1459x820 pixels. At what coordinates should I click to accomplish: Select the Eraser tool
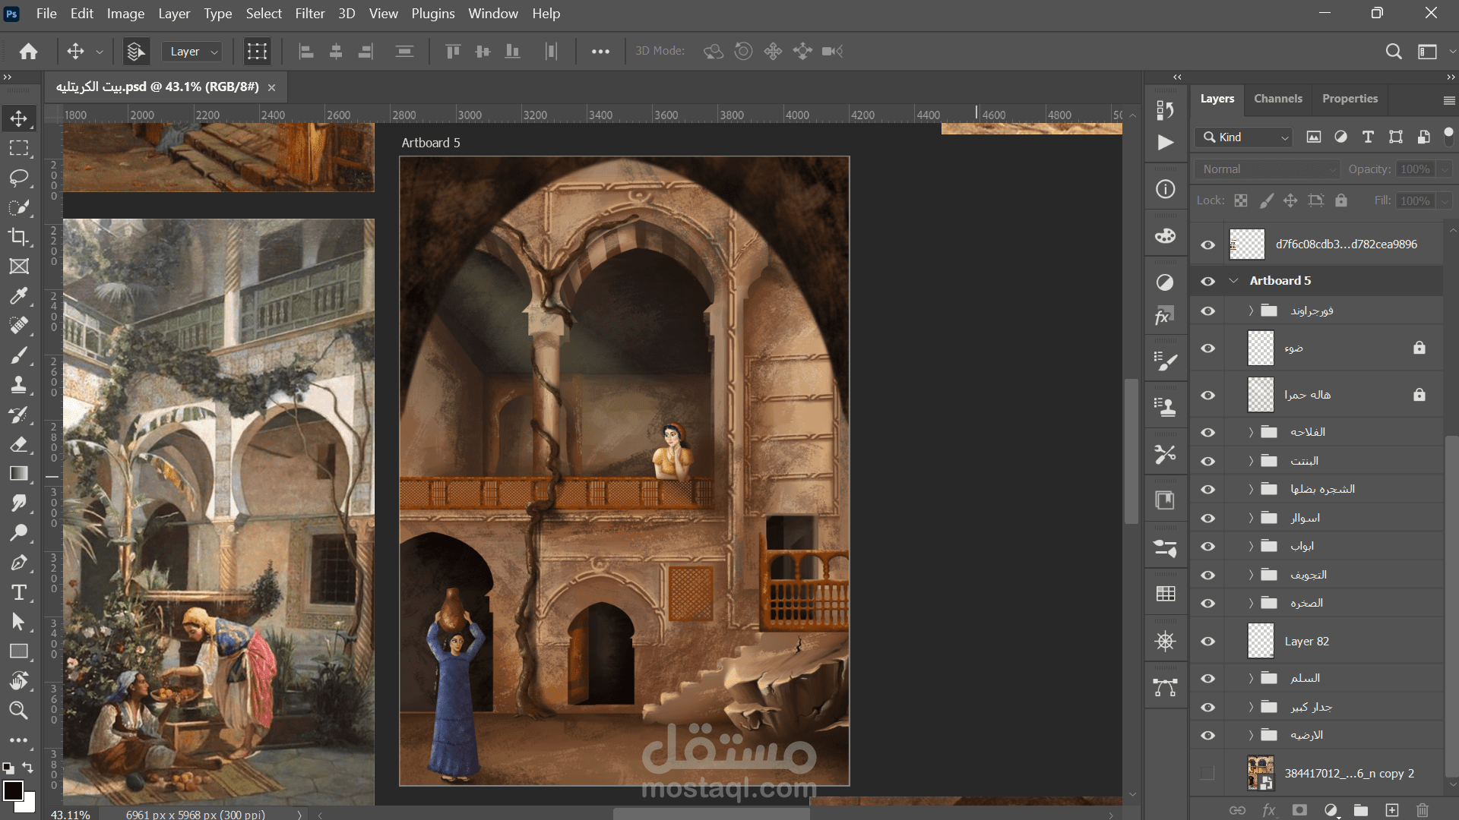point(19,444)
